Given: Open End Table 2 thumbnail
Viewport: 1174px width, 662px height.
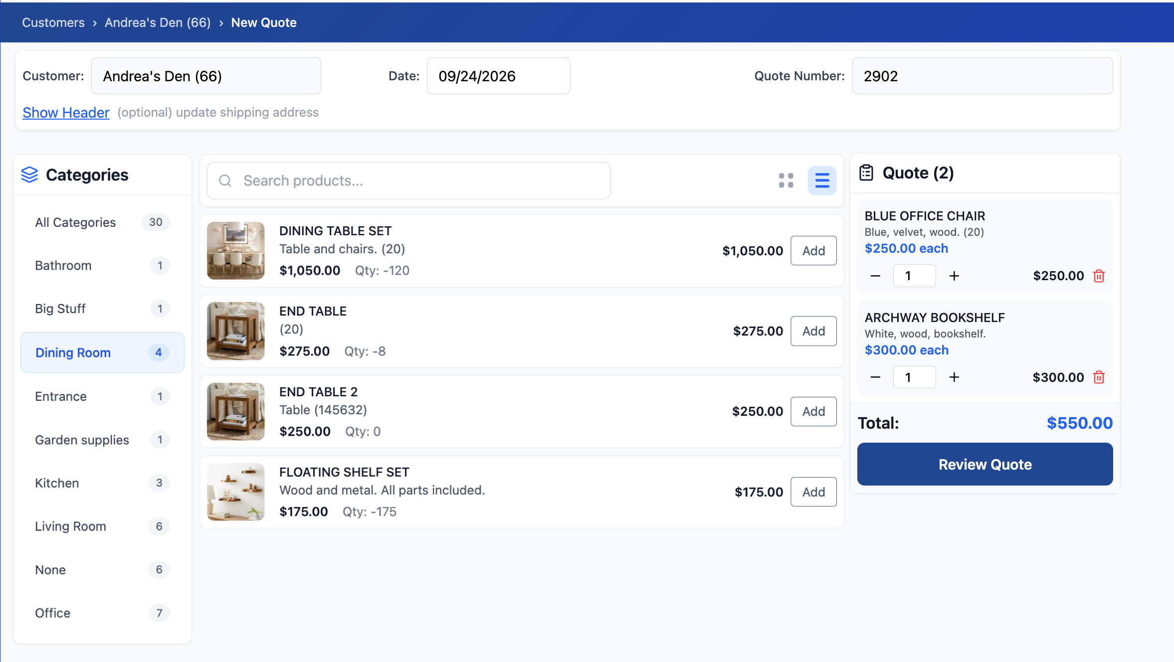Looking at the screenshot, I should click(x=235, y=411).
